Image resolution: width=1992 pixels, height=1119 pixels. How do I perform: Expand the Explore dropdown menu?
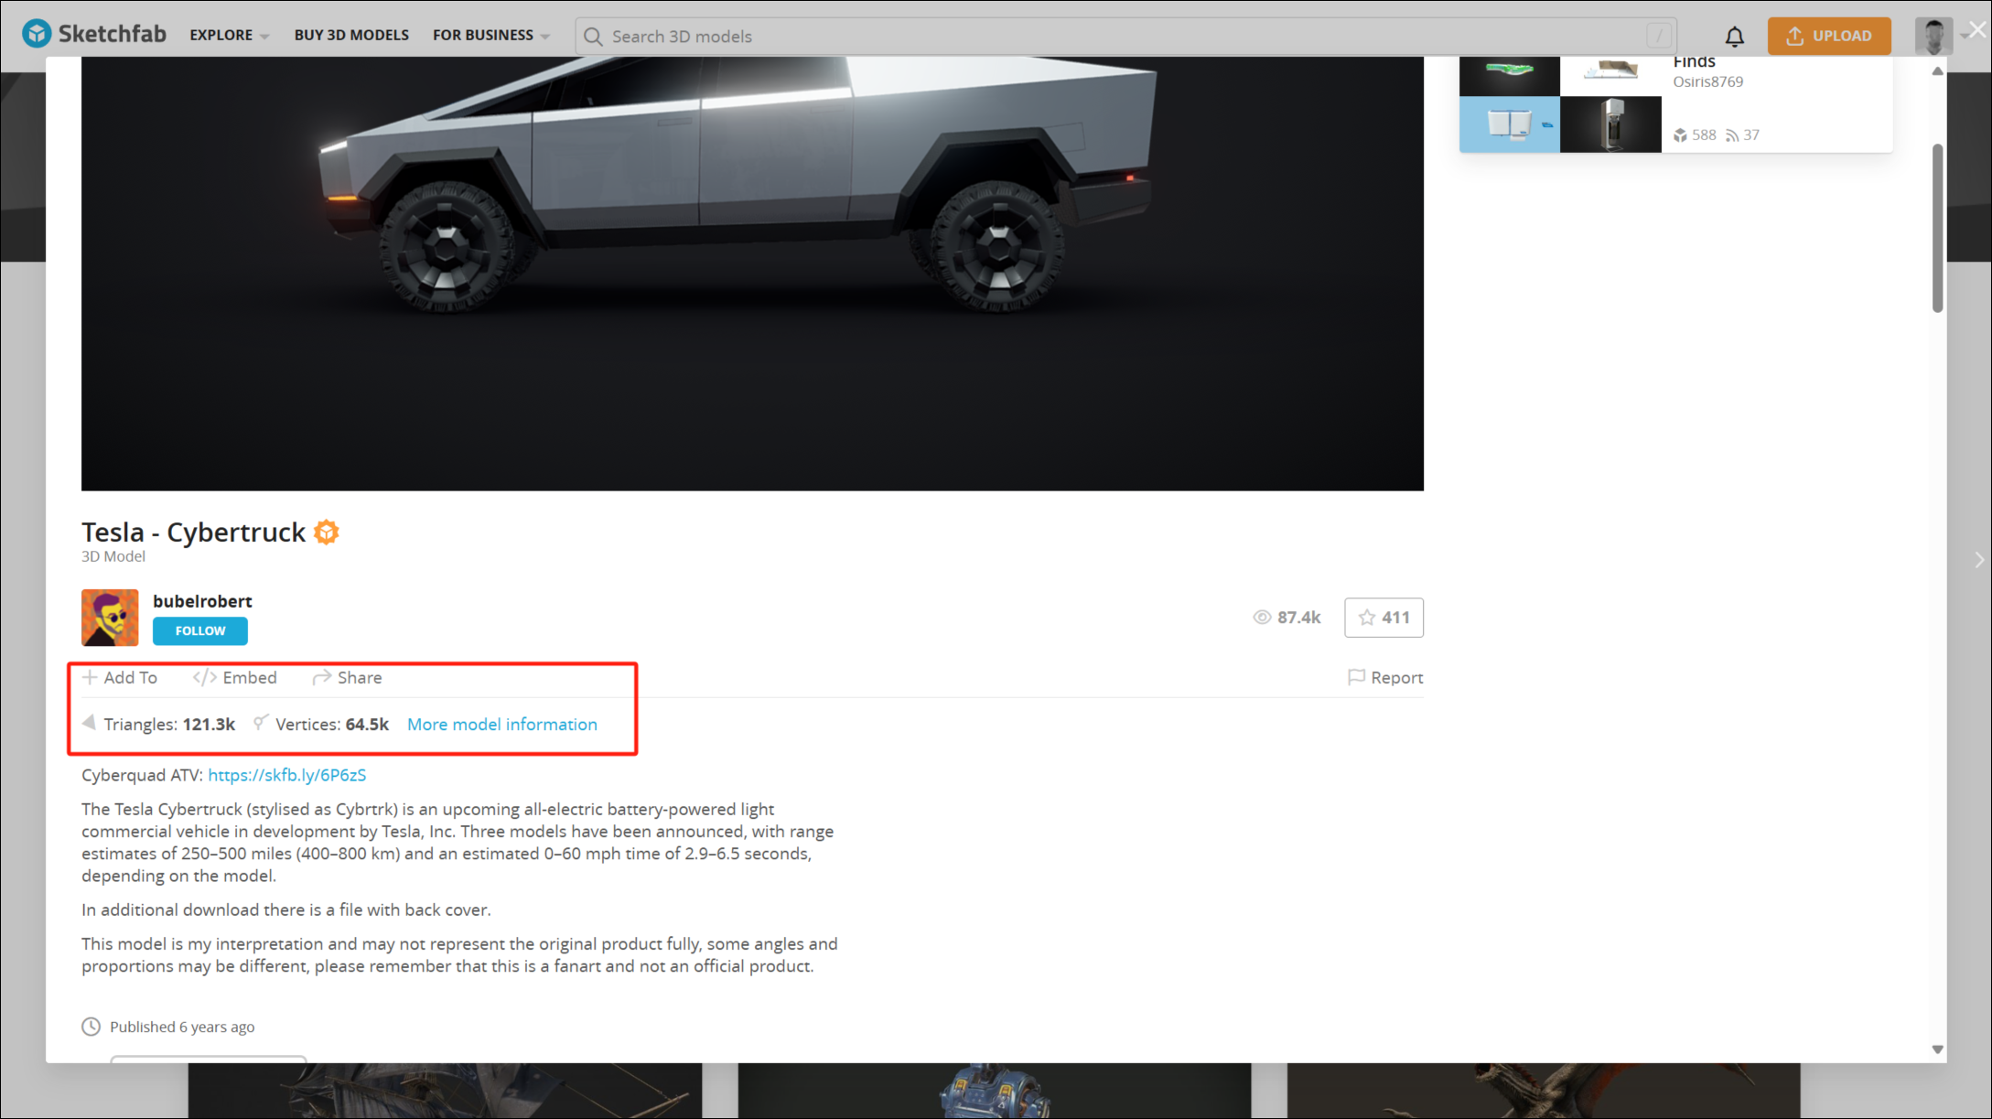click(x=229, y=36)
